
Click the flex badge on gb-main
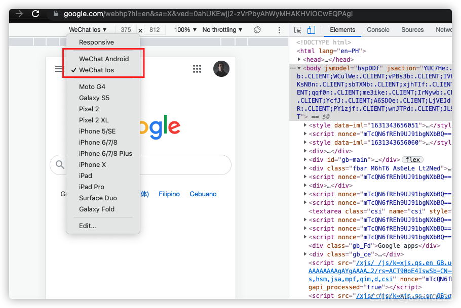[x=412, y=160]
